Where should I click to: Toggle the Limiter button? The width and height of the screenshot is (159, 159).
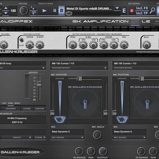click(39, 109)
